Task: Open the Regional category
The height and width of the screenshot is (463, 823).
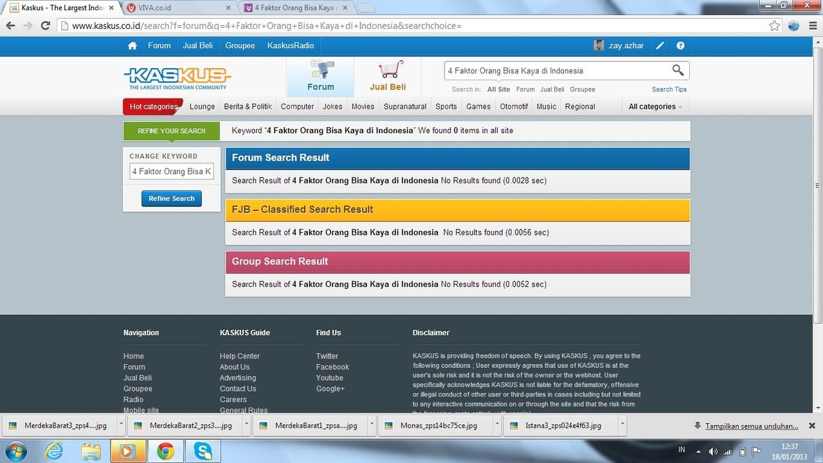Action: point(580,107)
